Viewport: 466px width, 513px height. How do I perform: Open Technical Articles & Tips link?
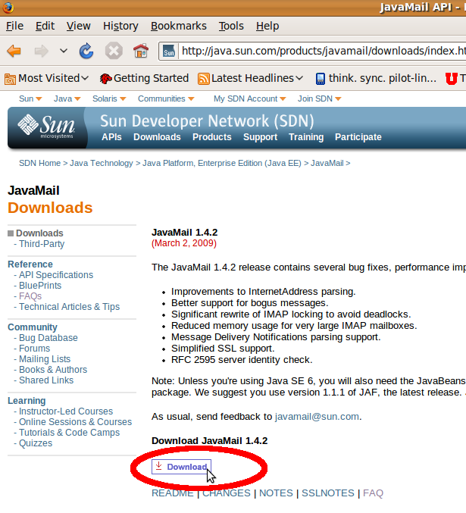click(x=70, y=307)
